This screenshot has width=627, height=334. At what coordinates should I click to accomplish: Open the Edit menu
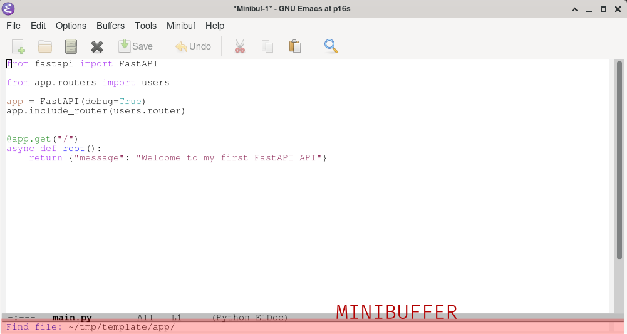point(38,26)
